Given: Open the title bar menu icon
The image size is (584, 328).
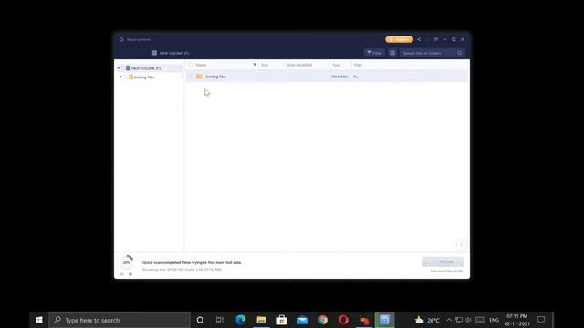Looking at the screenshot, I should [436, 39].
